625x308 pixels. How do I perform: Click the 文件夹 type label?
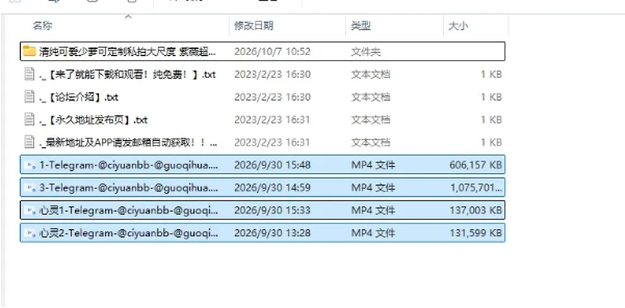(365, 52)
